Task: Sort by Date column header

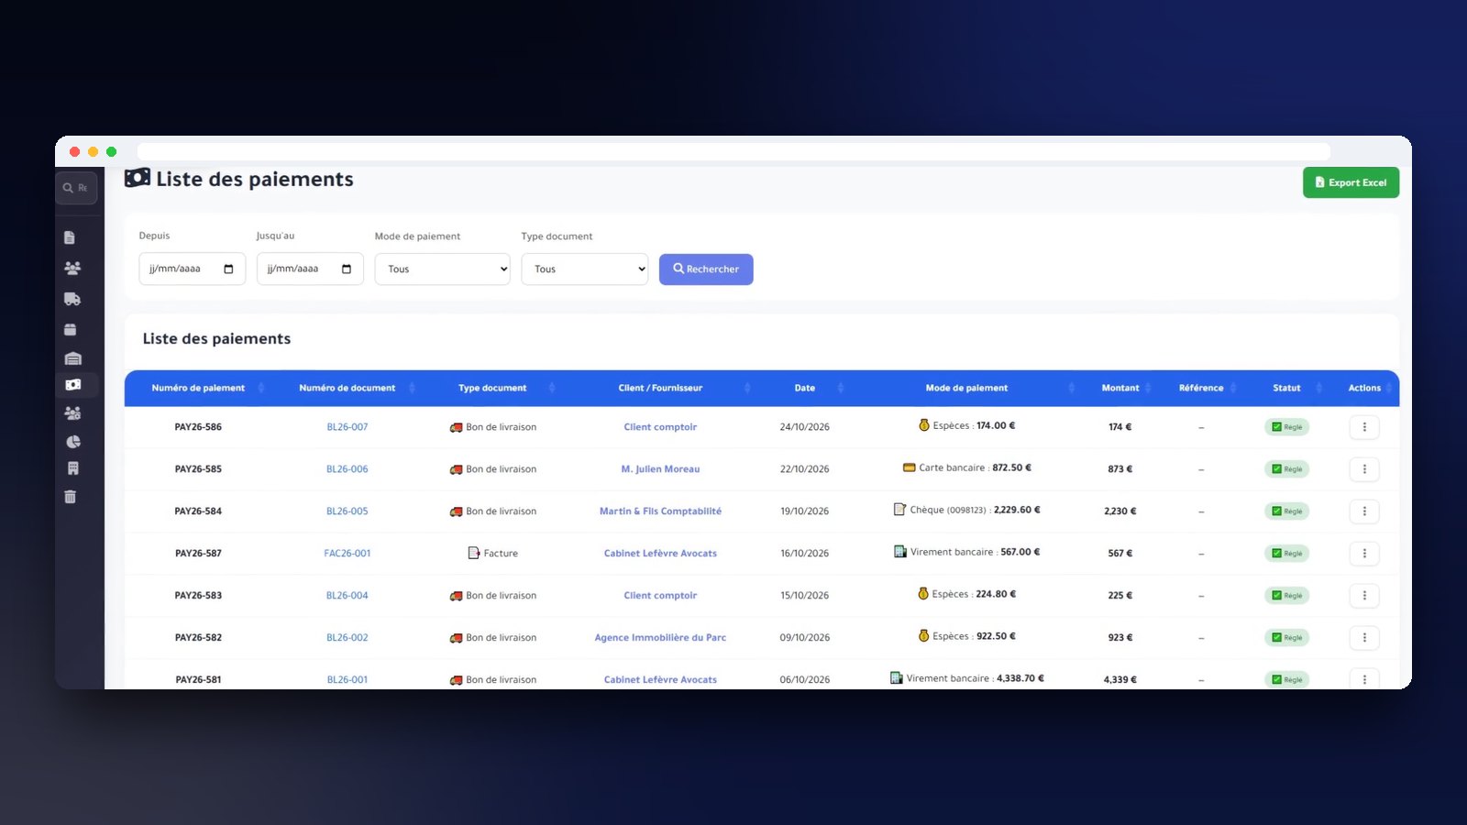Action: (x=805, y=388)
